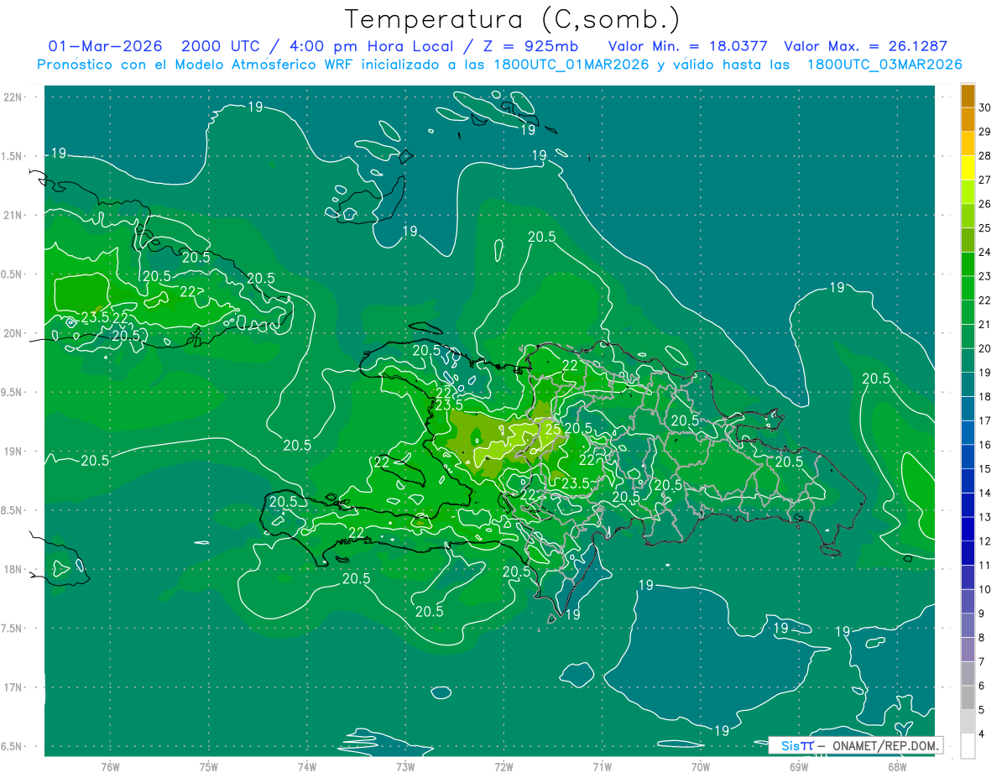Click legend scale value 6
Screen dimensions: 1007x778
point(983,686)
